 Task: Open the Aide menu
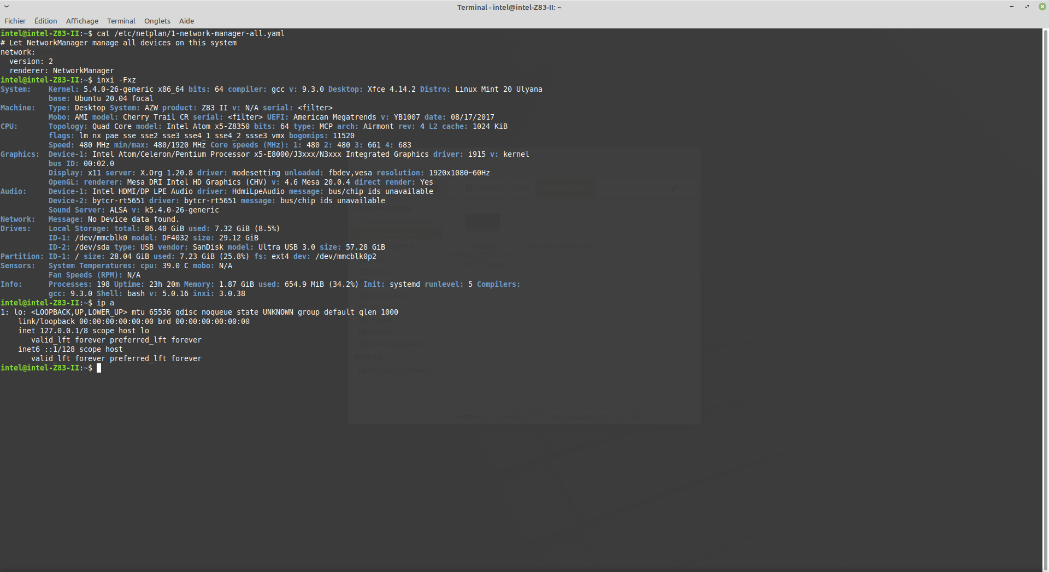tap(186, 21)
